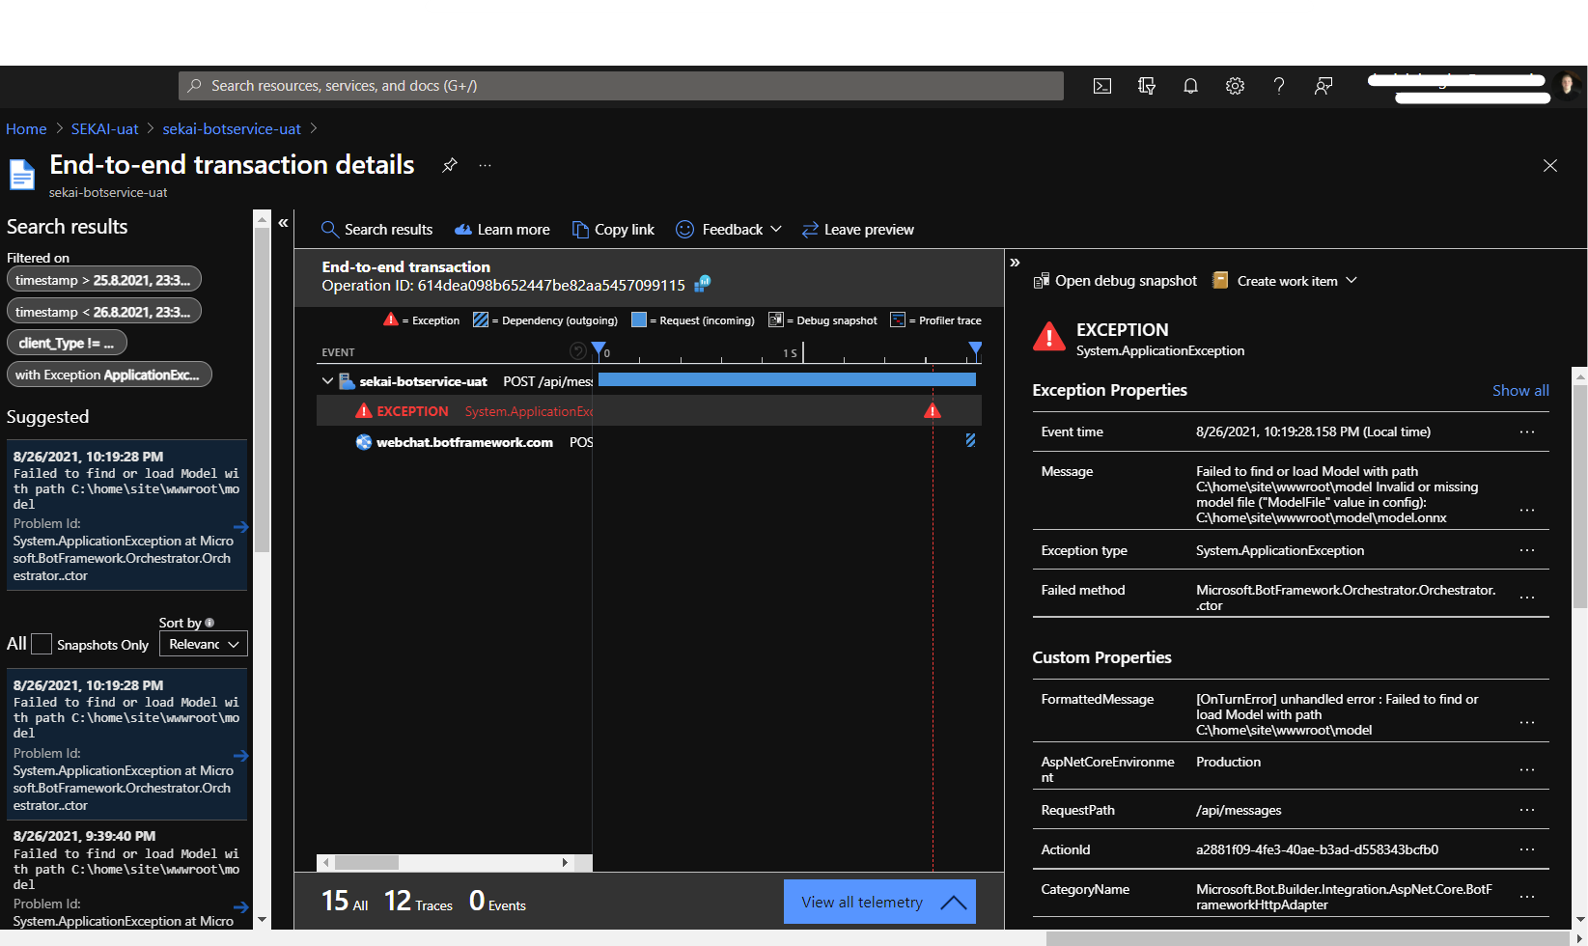Copy the Operation ID with the clipboard icon
1588x946 pixels.
(702, 284)
